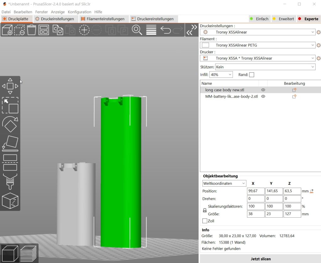
Task: Open the Fenster menu
Action: 42,12
